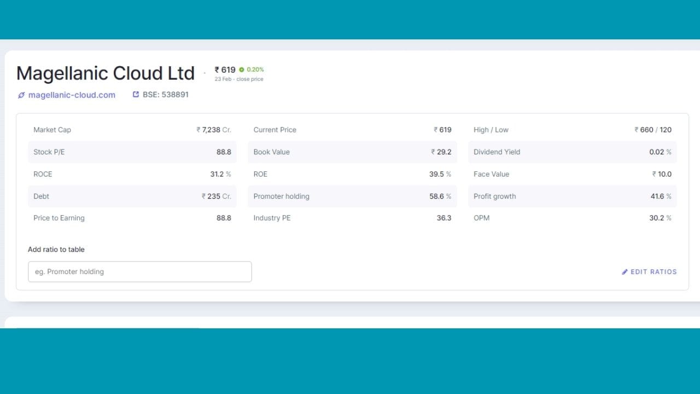Open the BSE: 538891 listing link
700x394 pixels.
coord(165,95)
